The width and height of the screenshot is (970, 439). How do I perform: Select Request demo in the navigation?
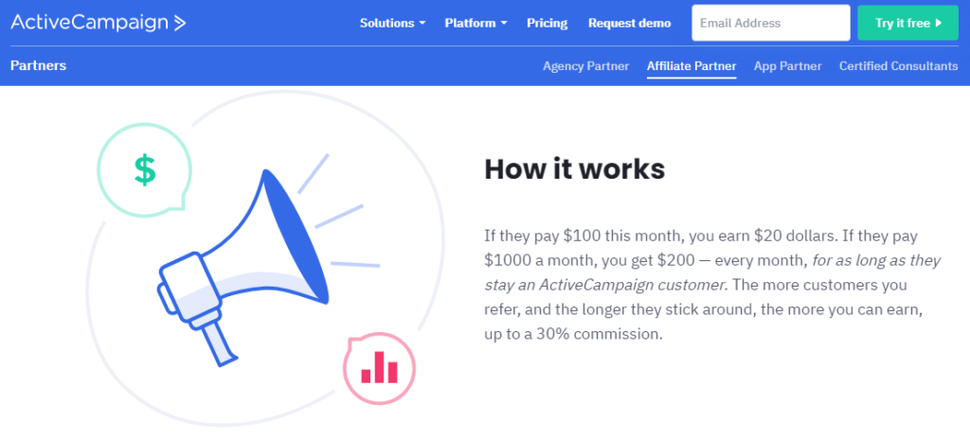(x=629, y=23)
